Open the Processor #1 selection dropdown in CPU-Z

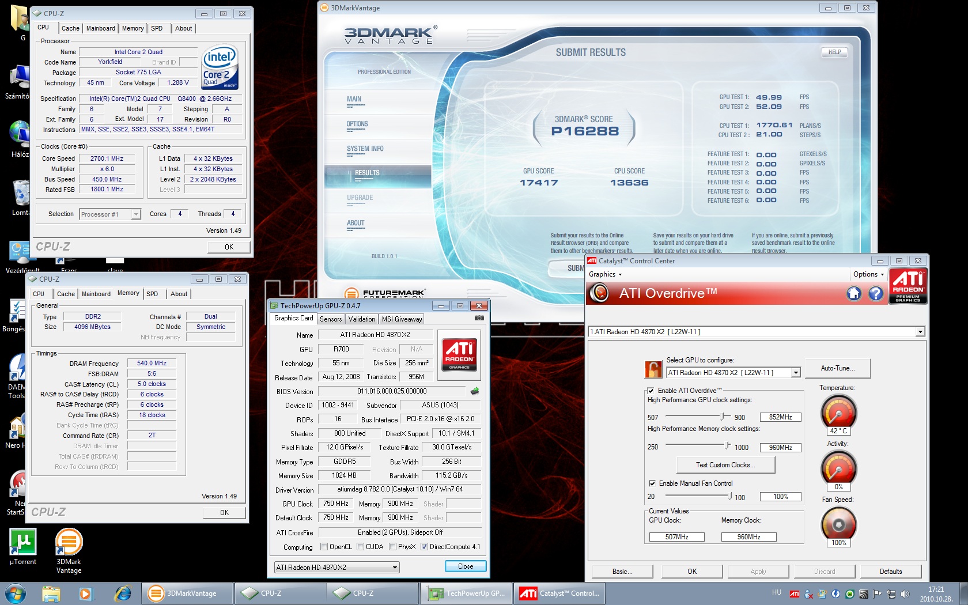110,214
